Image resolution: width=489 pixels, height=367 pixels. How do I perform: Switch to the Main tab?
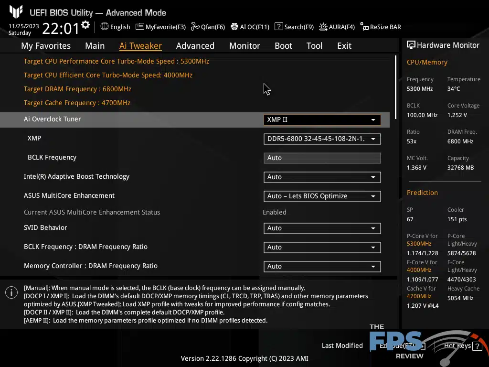tap(95, 46)
